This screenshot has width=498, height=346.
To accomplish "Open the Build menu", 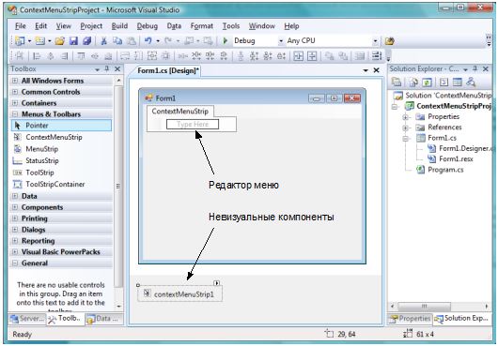I will 119,26.
